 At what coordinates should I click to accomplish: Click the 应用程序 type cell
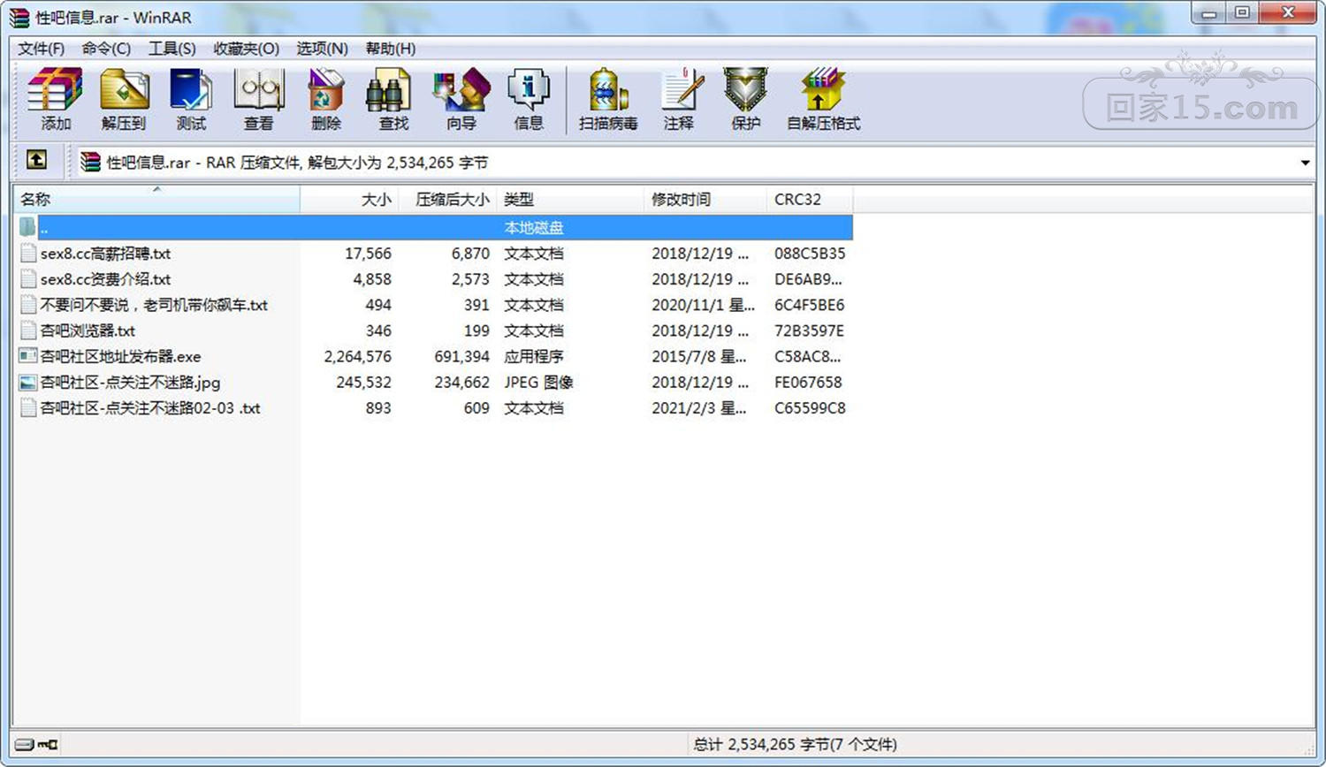(x=533, y=356)
